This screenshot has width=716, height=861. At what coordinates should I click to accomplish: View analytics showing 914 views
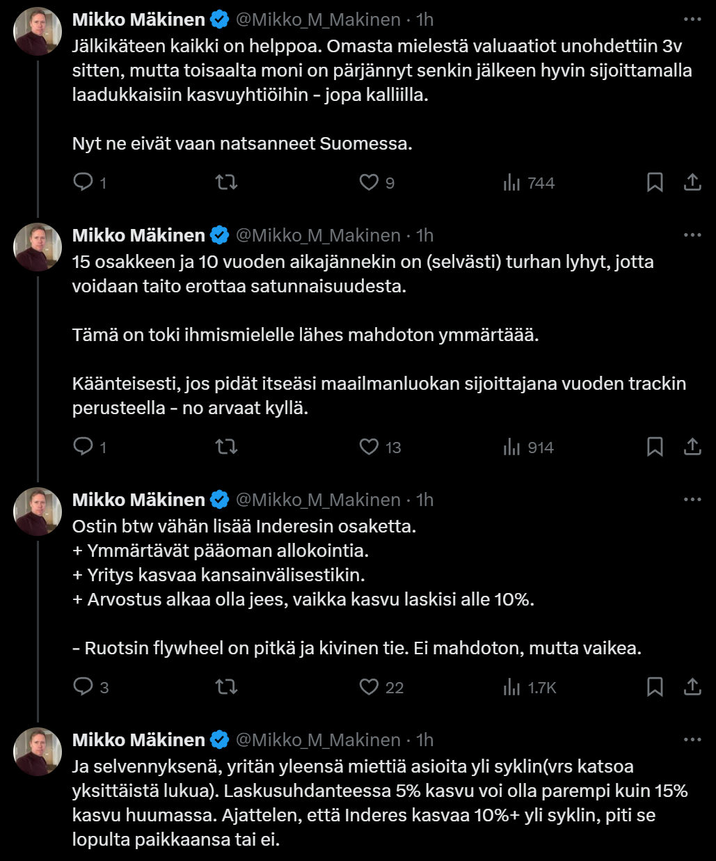tap(528, 448)
